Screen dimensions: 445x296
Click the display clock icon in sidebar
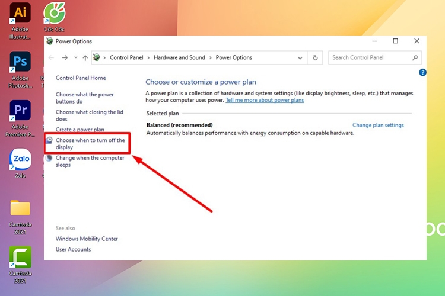click(49, 140)
